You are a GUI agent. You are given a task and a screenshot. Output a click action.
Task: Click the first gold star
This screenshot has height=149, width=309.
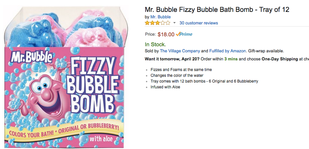click(147, 23)
